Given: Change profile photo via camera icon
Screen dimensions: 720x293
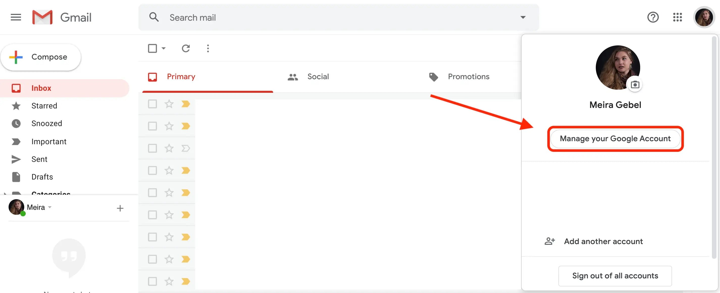Looking at the screenshot, I should click(x=635, y=84).
